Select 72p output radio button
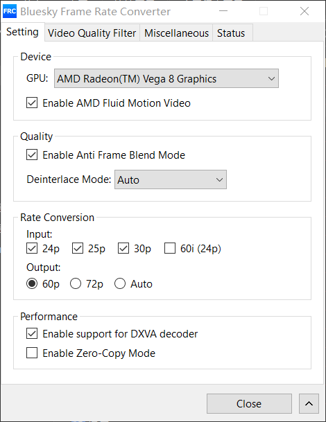Viewport: 326px width, 422px height. 76,283
